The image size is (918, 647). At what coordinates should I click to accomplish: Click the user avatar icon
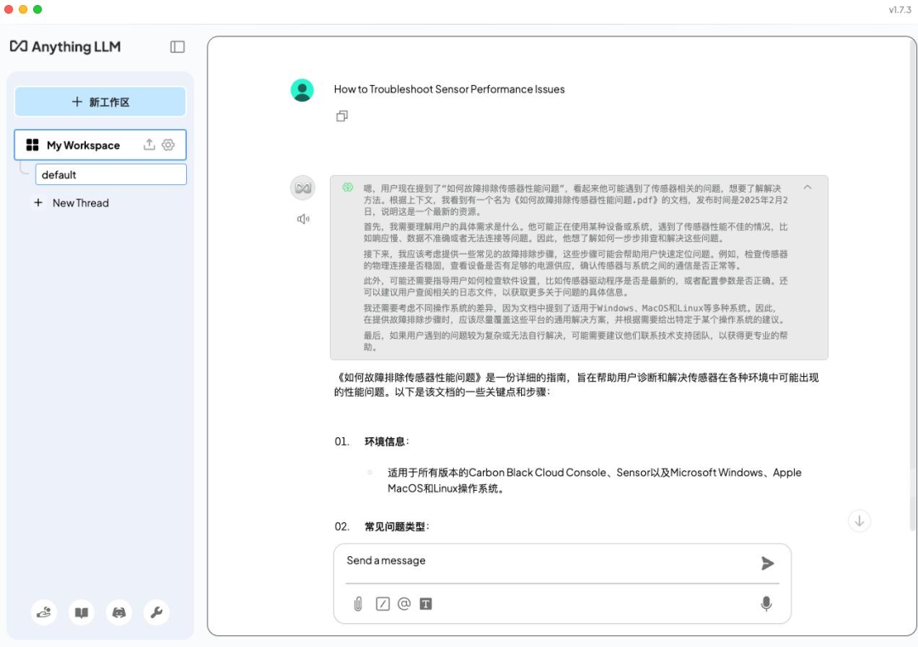coord(302,90)
